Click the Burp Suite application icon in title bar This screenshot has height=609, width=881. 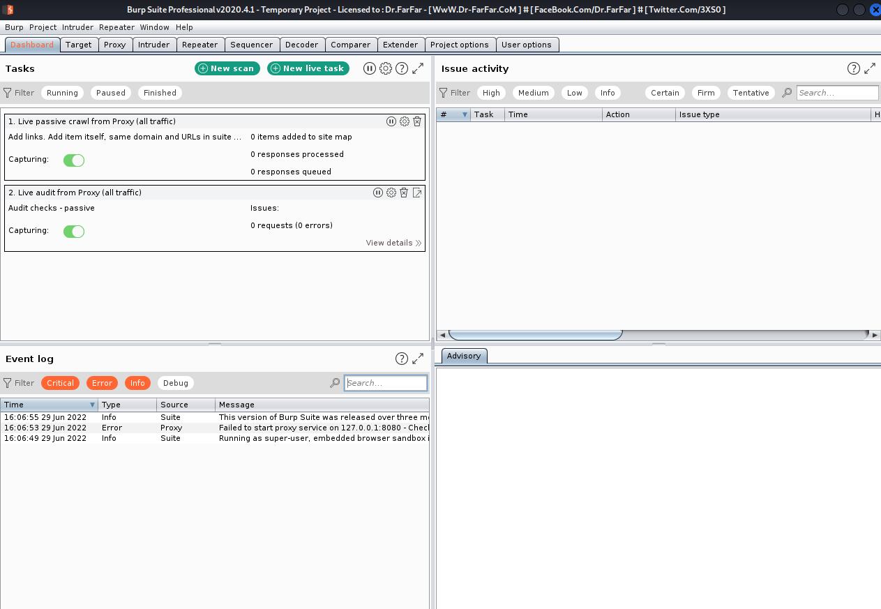8,10
